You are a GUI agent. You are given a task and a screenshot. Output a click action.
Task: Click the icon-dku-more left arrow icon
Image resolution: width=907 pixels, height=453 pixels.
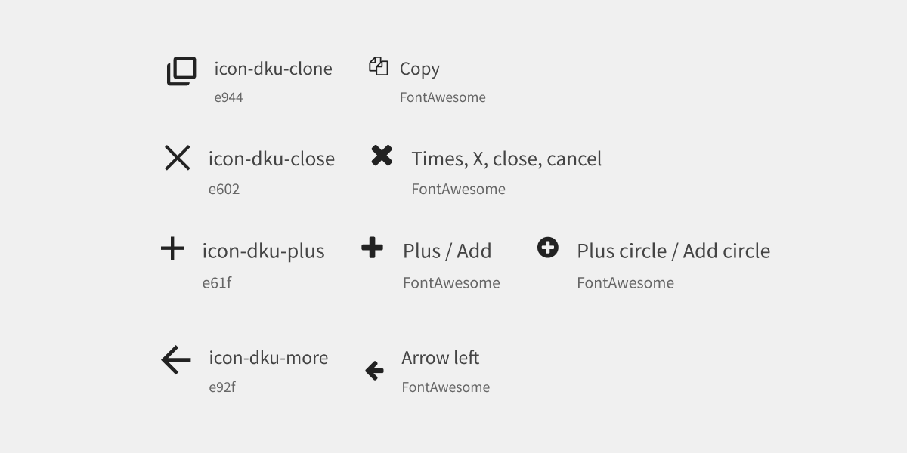pyautogui.click(x=176, y=359)
